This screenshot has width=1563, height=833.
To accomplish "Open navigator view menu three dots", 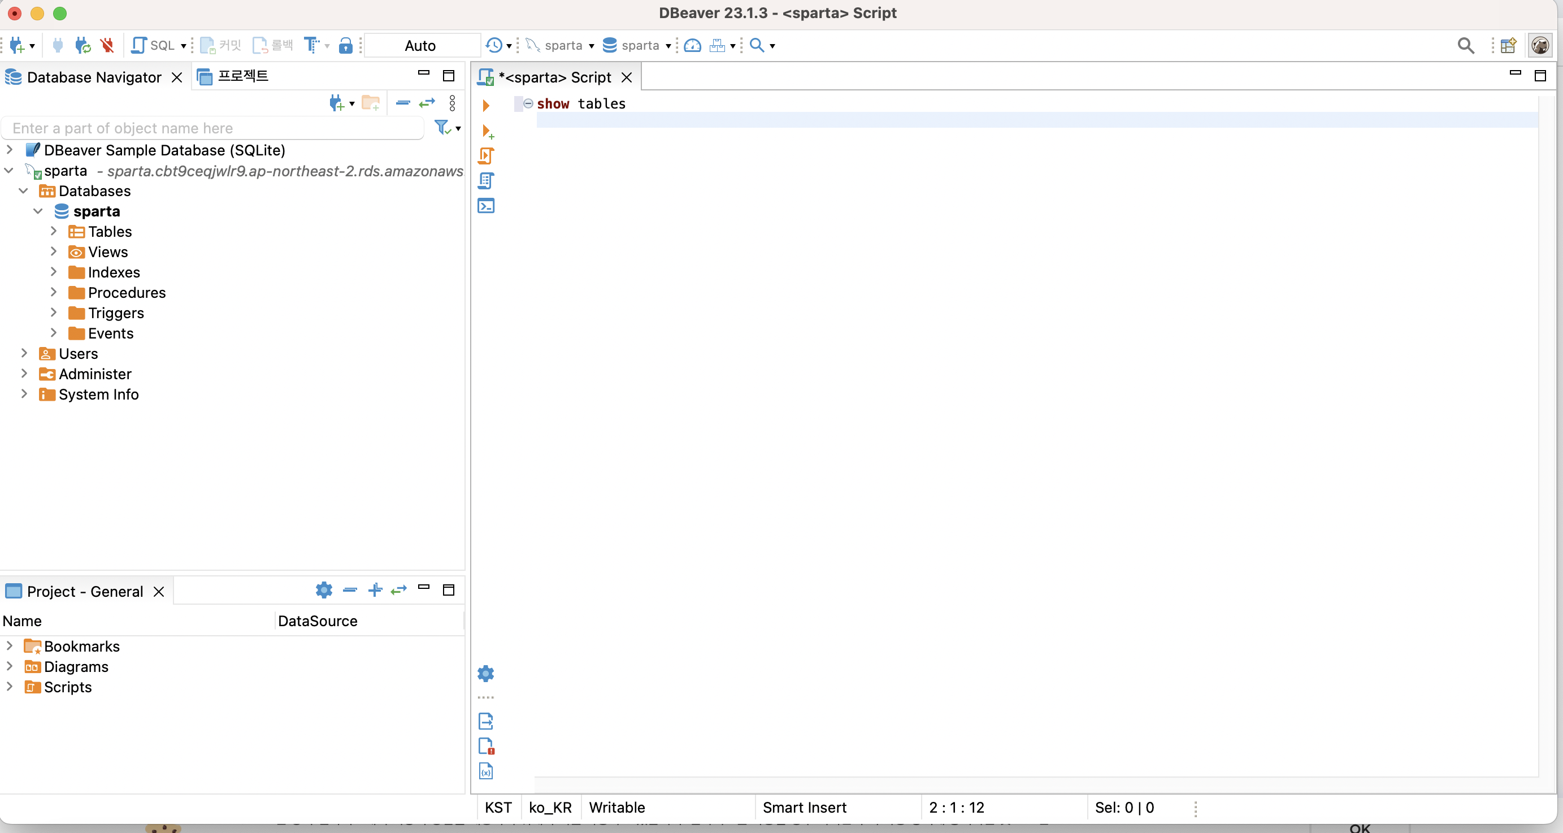I will (x=452, y=103).
